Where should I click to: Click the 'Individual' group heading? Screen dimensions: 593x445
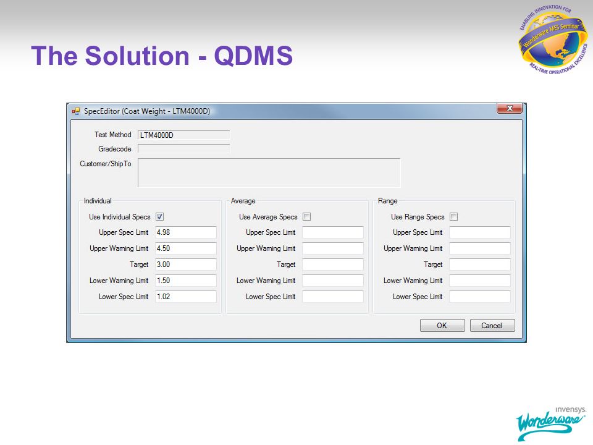pos(98,201)
